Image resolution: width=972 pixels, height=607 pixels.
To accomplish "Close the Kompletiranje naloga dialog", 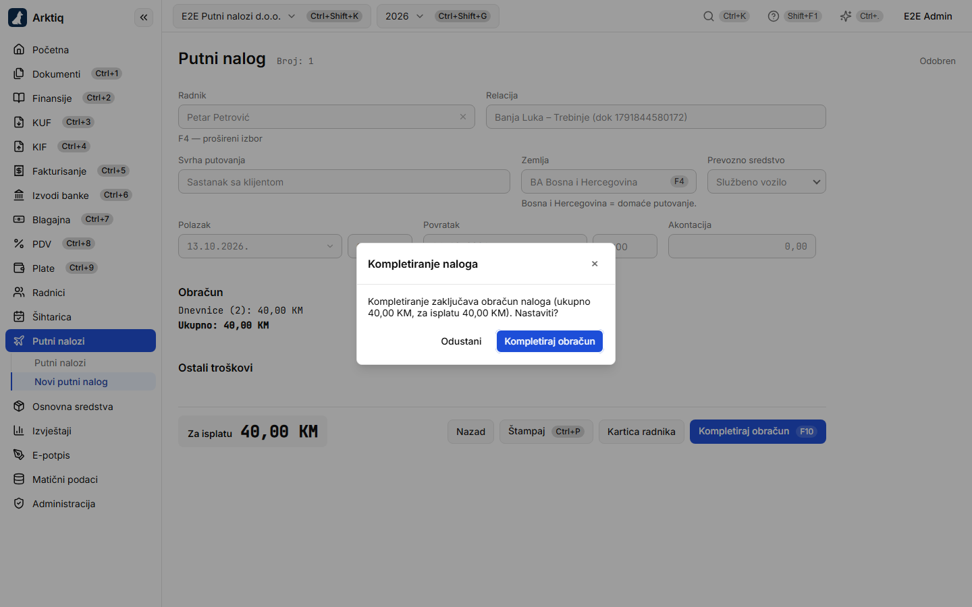I will pyautogui.click(x=595, y=264).
